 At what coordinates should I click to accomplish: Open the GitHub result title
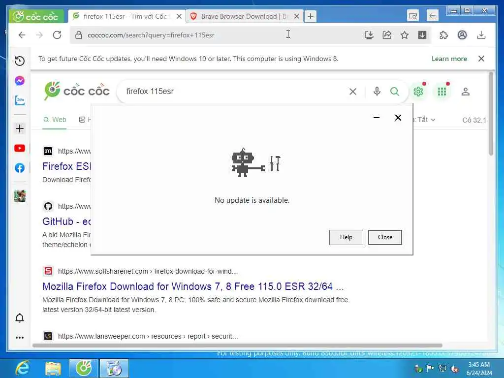click(x=67, y=221)
